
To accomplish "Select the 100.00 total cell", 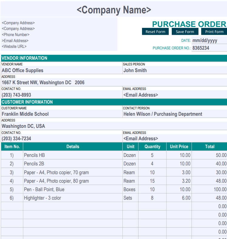I will (209, 189).
